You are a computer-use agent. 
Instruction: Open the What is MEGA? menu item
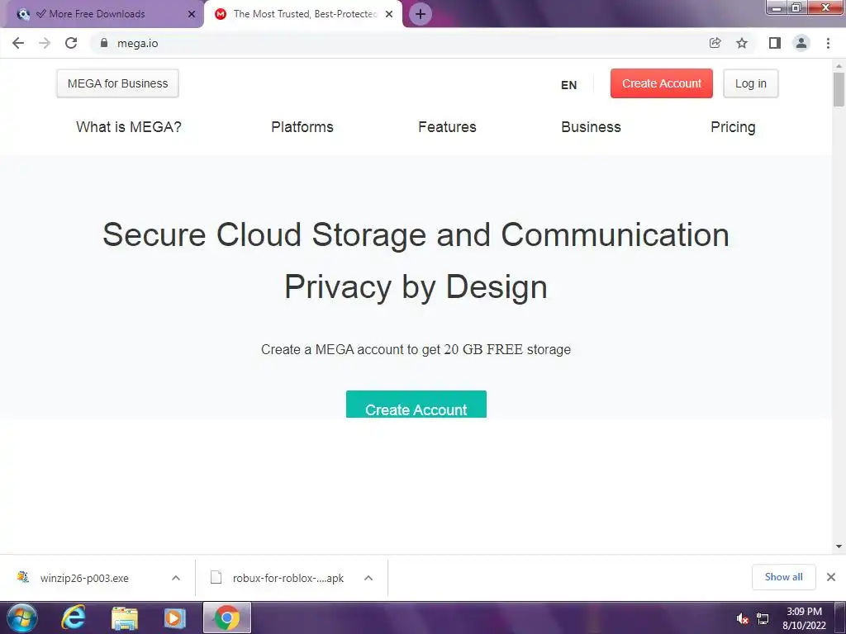coord(129,127)
